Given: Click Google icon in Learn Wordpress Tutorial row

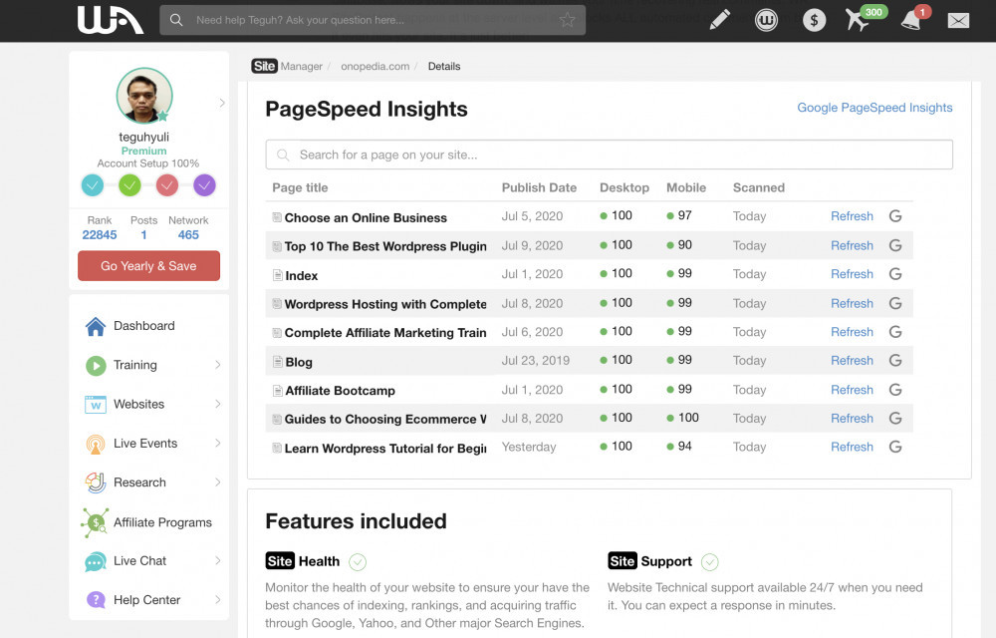Looking at the screenshot, I should (895, 447).
